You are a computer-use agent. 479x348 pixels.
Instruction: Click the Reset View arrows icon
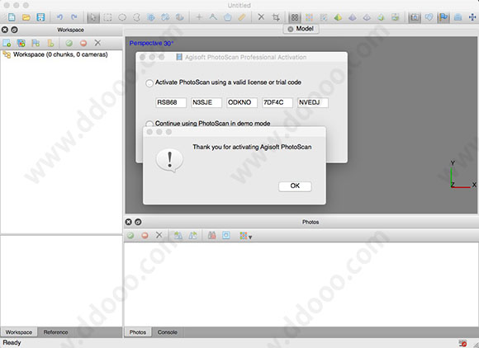pos(472,17)
